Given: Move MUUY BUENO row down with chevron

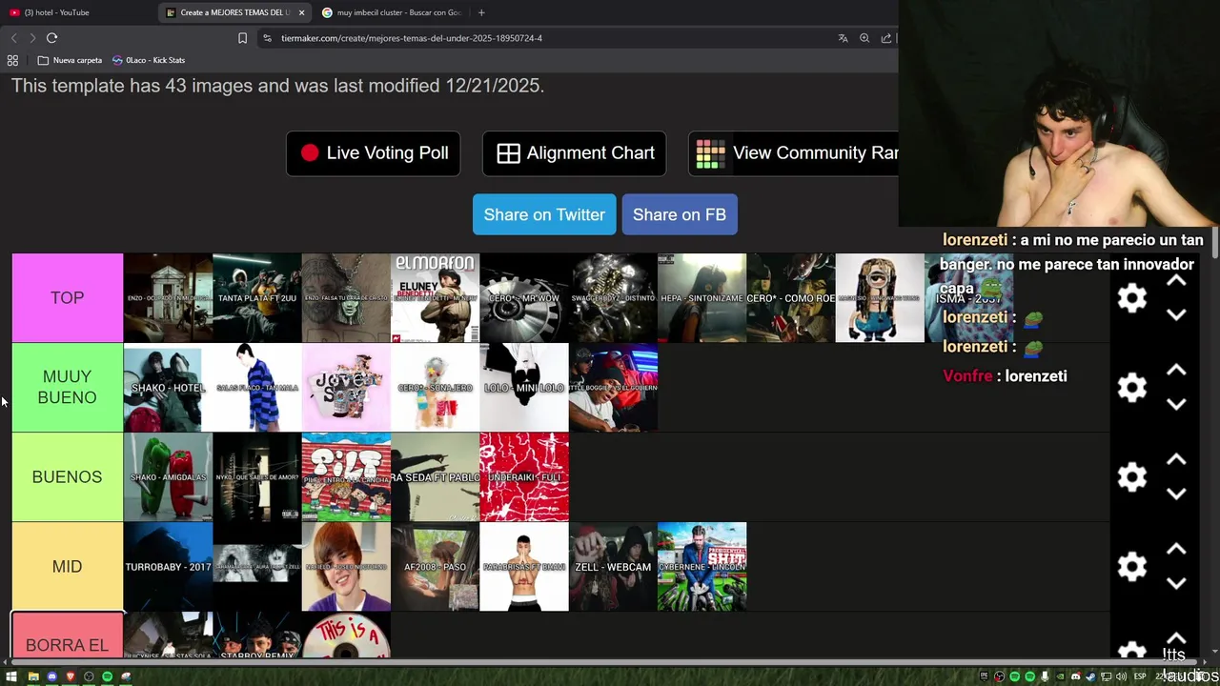Looking at the screenshot, I should 1176,405.
